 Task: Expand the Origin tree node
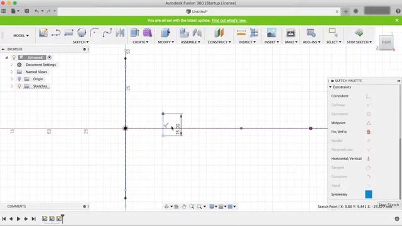11,79
